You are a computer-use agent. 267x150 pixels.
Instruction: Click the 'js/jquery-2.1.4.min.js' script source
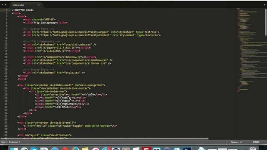click(58, 48)
